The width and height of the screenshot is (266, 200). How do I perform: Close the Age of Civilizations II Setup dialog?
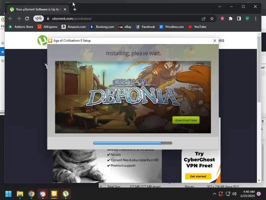pos(215,41)
